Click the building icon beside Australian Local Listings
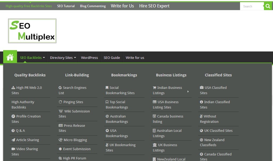Viewport: 273px width, 161px height. coord(154,131)
